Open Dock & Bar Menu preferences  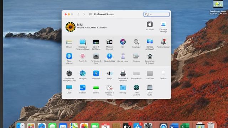tap(96, 44)
